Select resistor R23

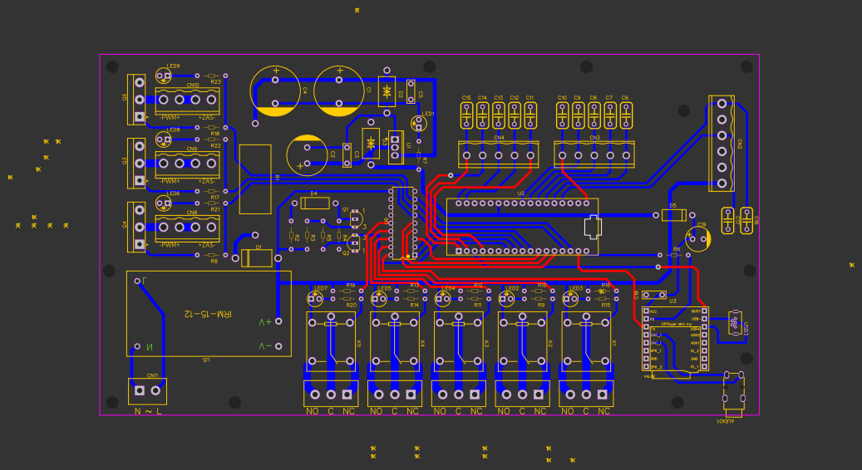tap(212, 76)
